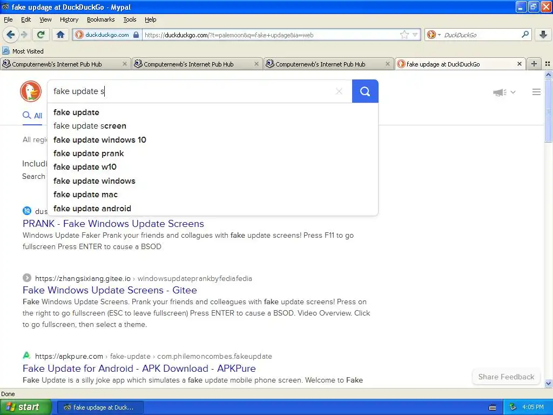Screen dimensions: 553x415
Task: Click the scrollbar down arrow
Action: (x=548, y=383)
